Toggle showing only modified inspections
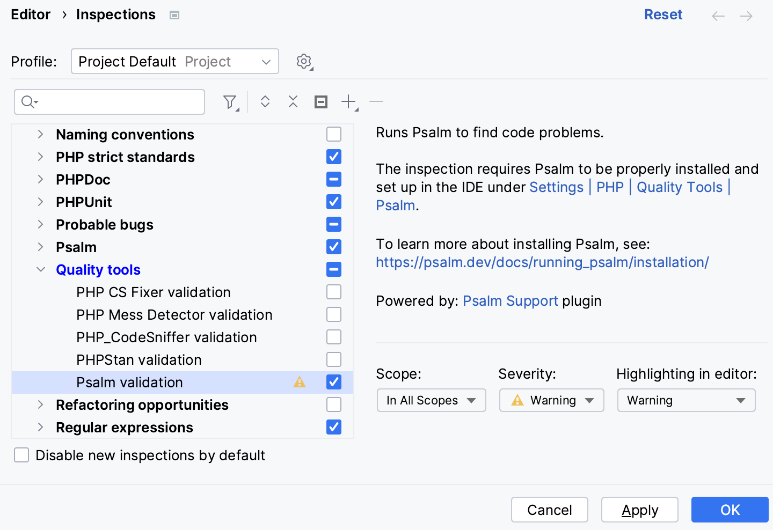 coord(320,101)
